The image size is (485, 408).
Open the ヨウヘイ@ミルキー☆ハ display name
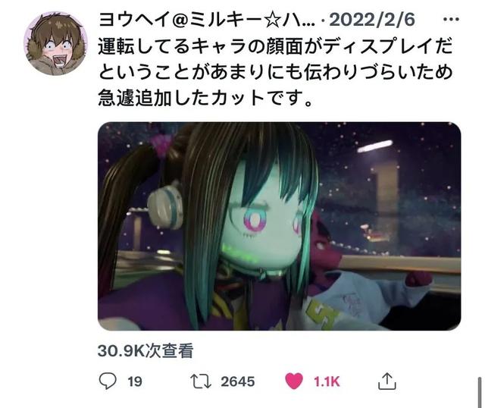coord(207,20)
